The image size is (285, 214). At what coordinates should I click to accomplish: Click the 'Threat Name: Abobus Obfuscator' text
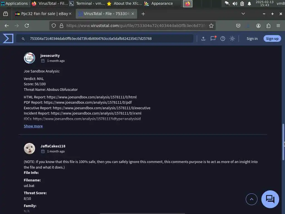(x=51, y=89)
